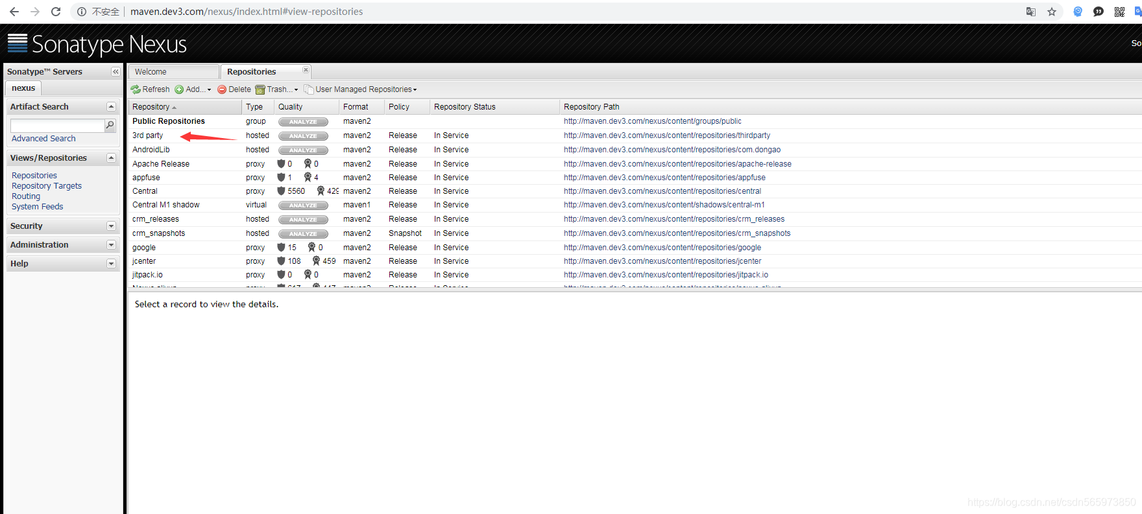Close the Repositories tab
This screenshot has height=514, width=1142.
coord(306,70)
